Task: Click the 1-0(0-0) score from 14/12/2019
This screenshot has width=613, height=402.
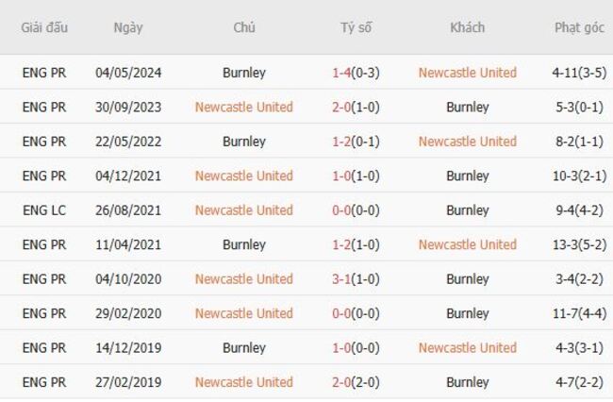Action: pos(356,347)
